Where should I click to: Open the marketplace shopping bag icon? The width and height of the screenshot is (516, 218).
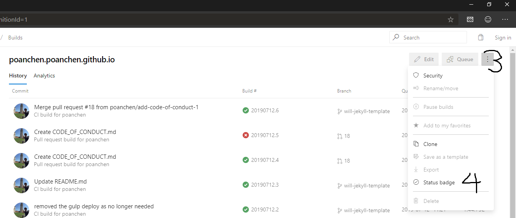tap(481, 37)
